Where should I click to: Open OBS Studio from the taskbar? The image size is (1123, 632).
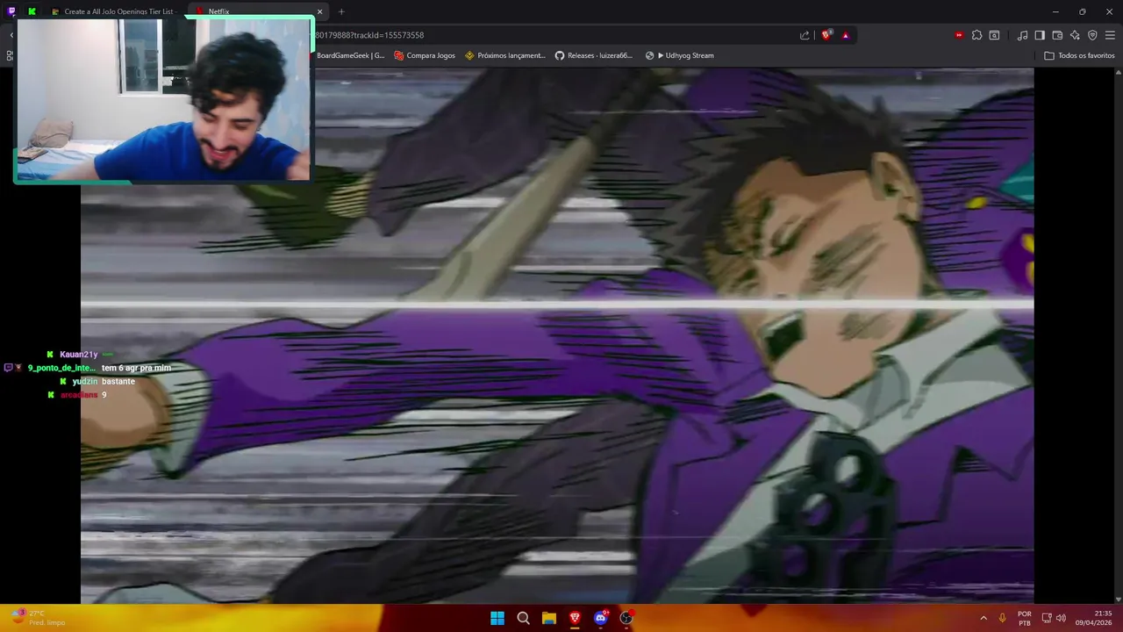[x=626, y=618]
